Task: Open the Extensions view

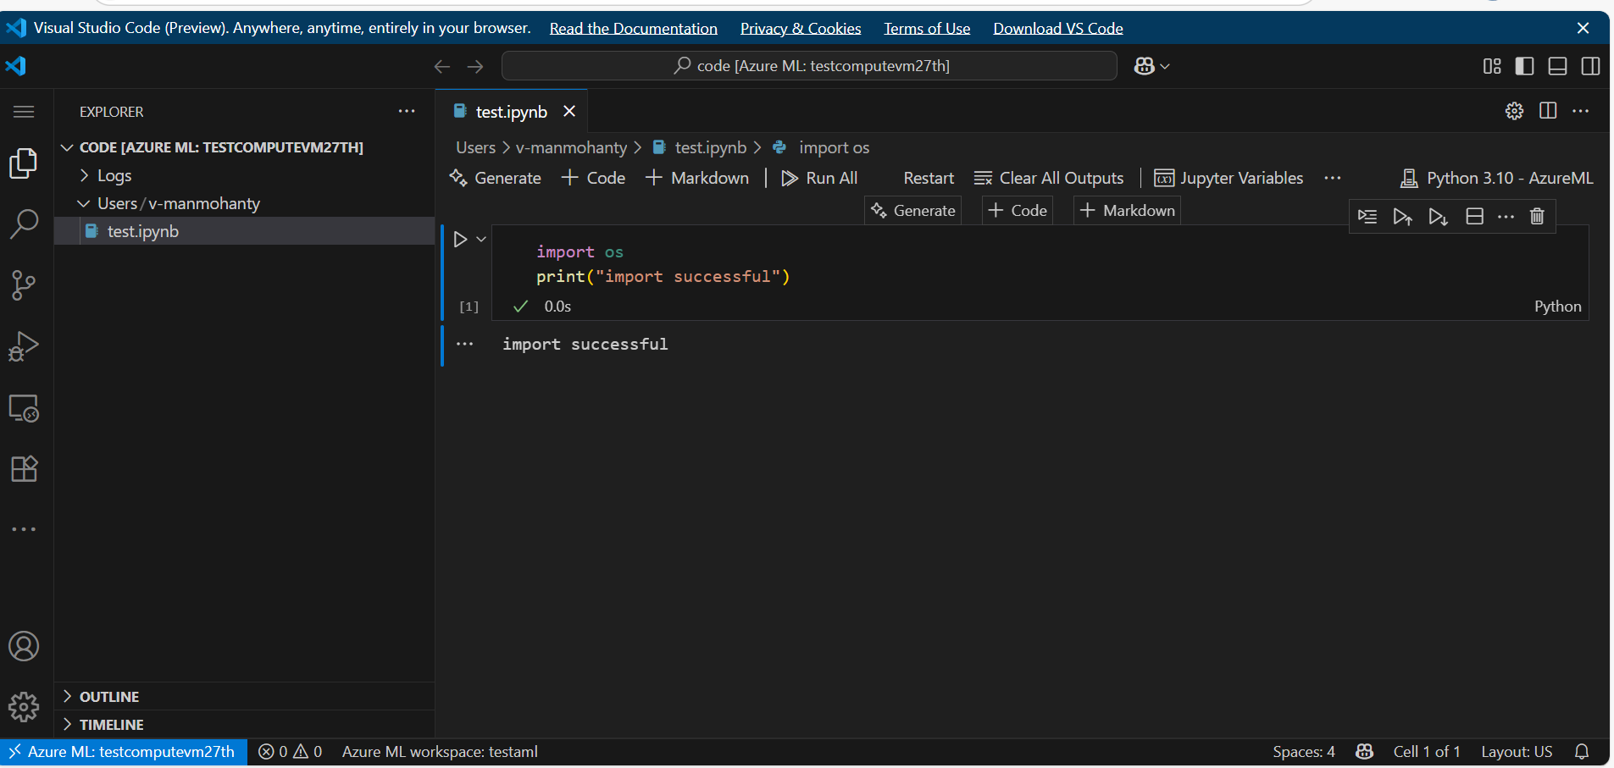Action: pyautogui.click(x=24, y=468)
